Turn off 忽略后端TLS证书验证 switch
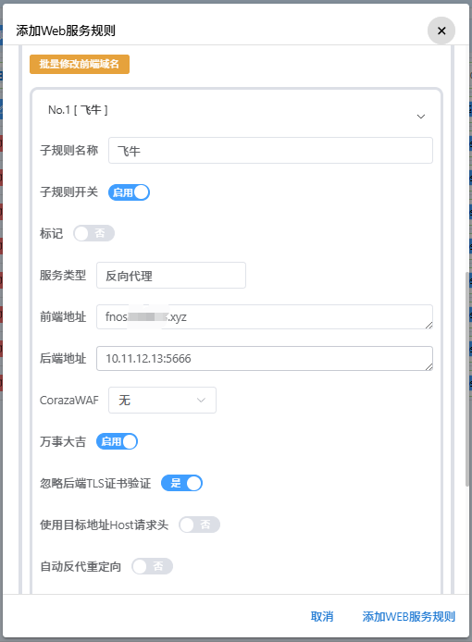 point(182,483)
